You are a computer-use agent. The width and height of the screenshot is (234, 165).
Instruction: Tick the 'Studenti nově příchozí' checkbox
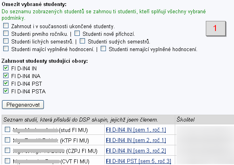pyautogui.click(x=77, y=33)
